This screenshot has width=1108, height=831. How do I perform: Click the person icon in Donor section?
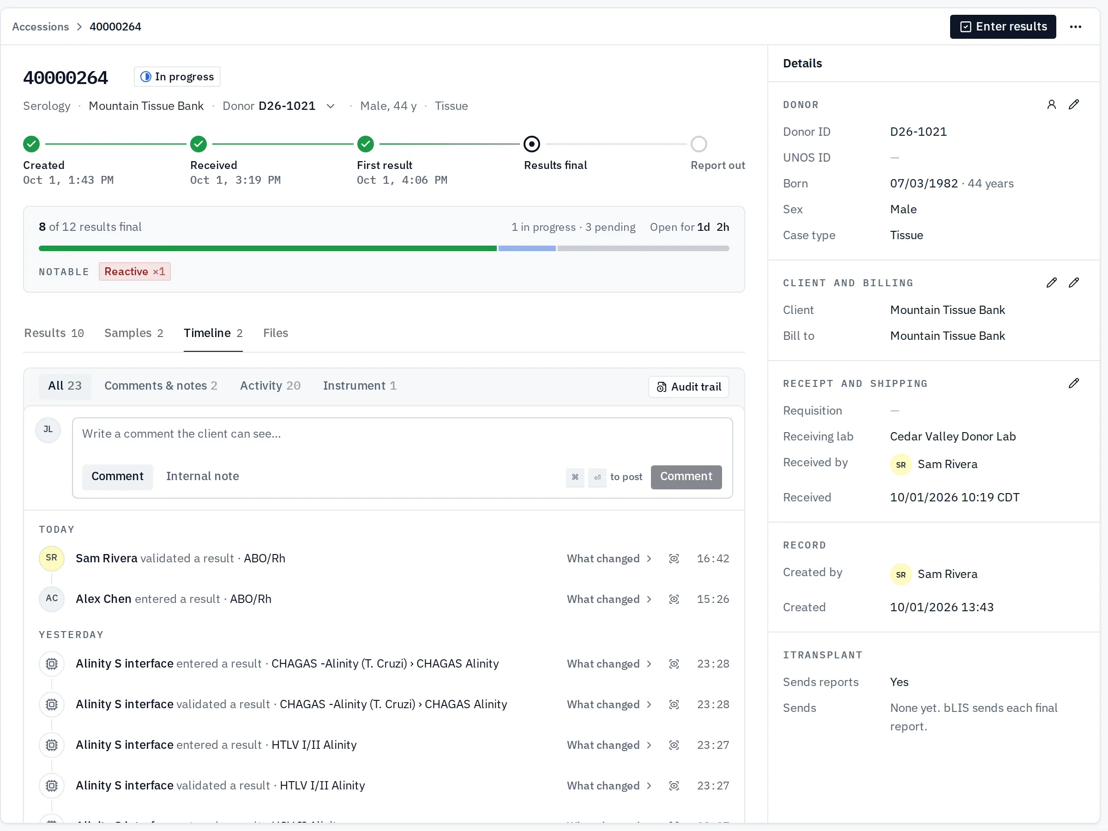(x=1051, y=104)
